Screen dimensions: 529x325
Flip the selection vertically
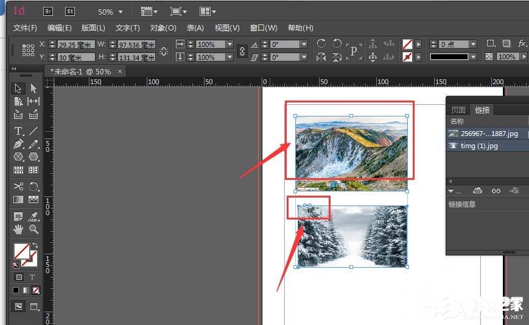(x=337, y=57)
